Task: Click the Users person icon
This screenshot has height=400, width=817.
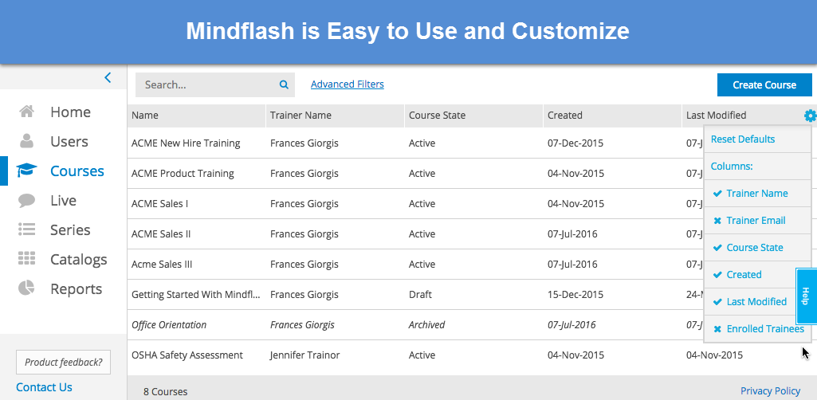Action: [x=27, y=142]
